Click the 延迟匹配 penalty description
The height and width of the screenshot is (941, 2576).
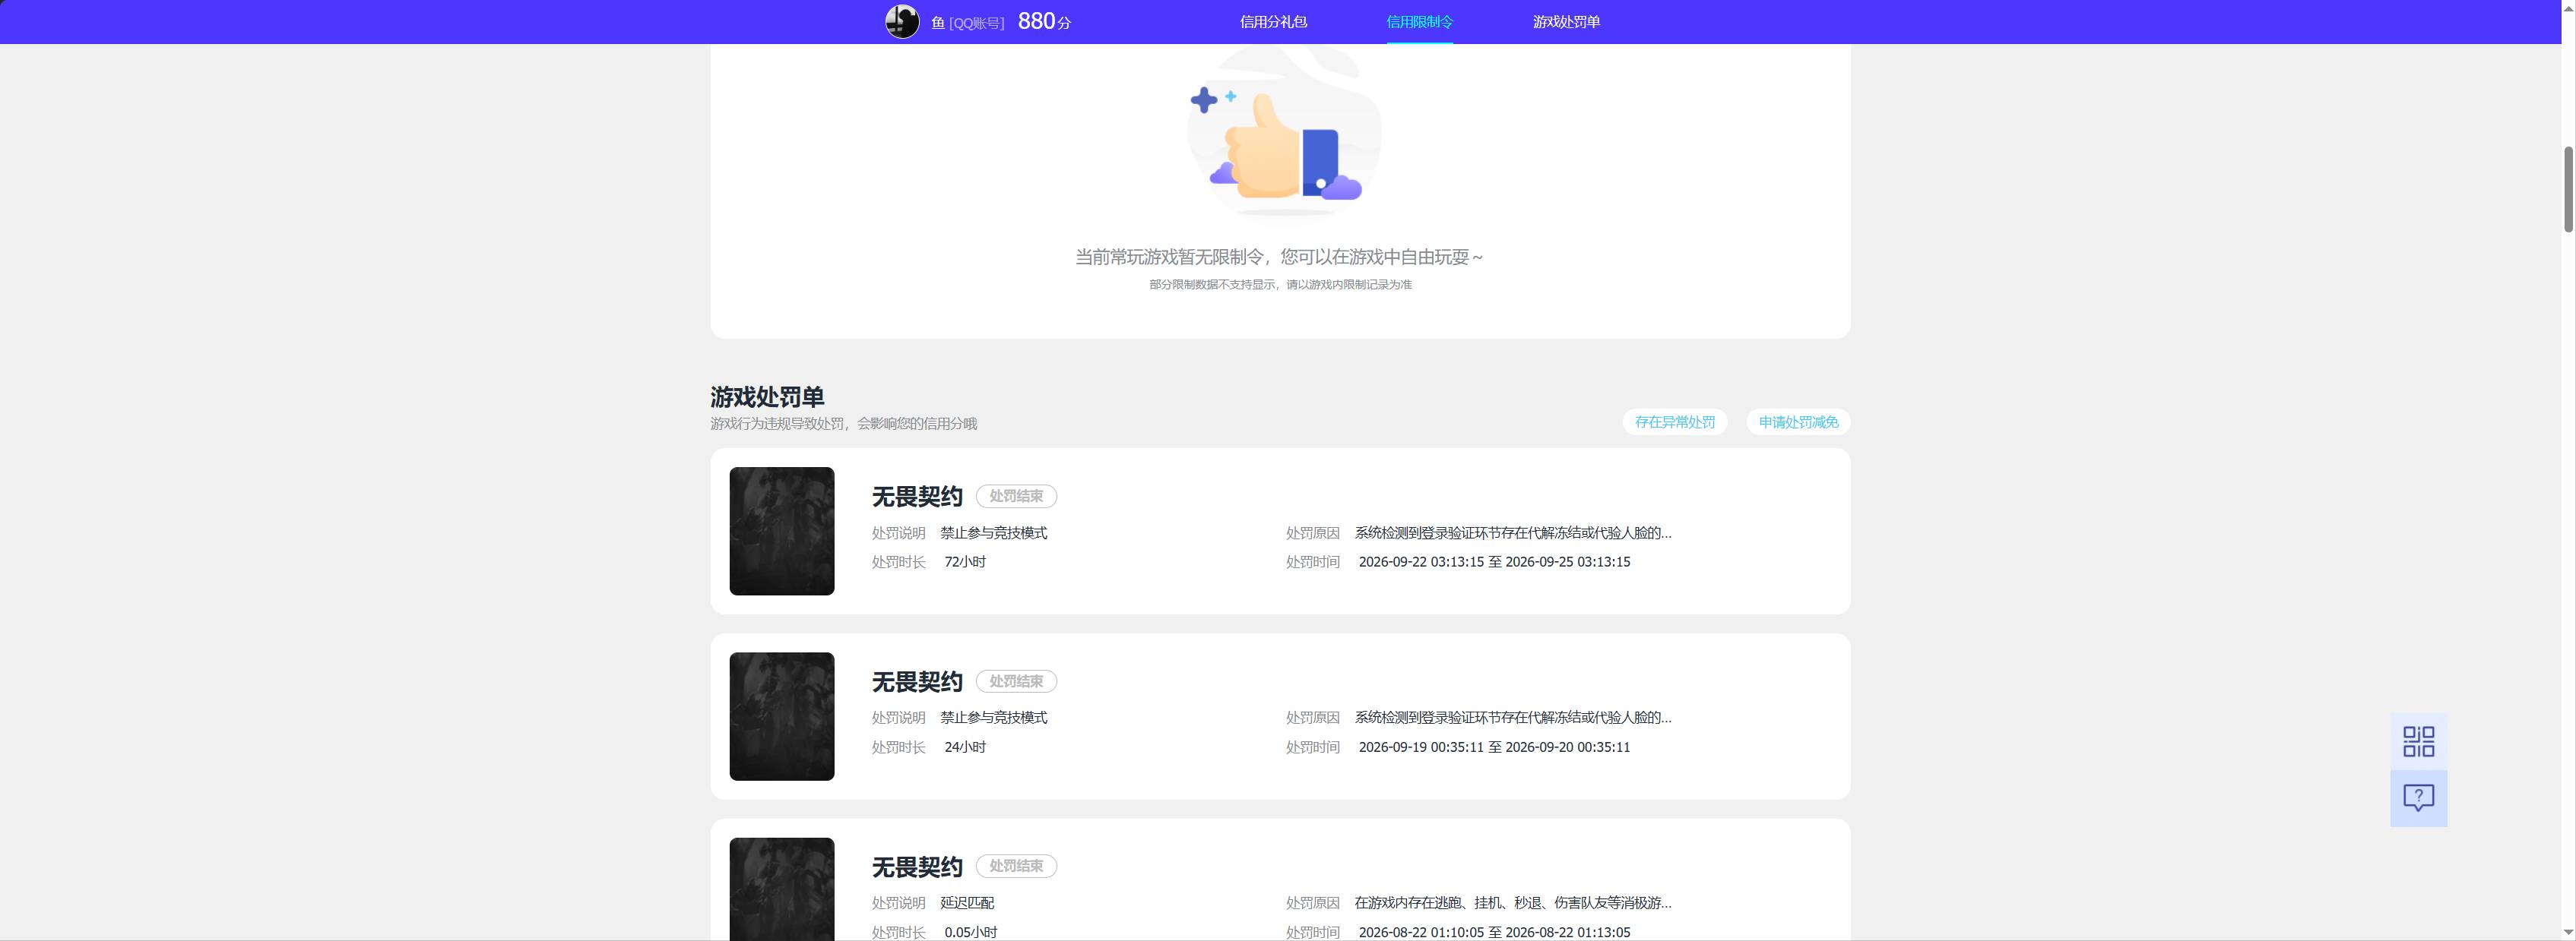point(967,903)
